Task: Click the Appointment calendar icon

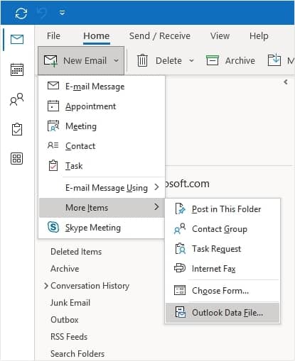Action: [53, 106]
